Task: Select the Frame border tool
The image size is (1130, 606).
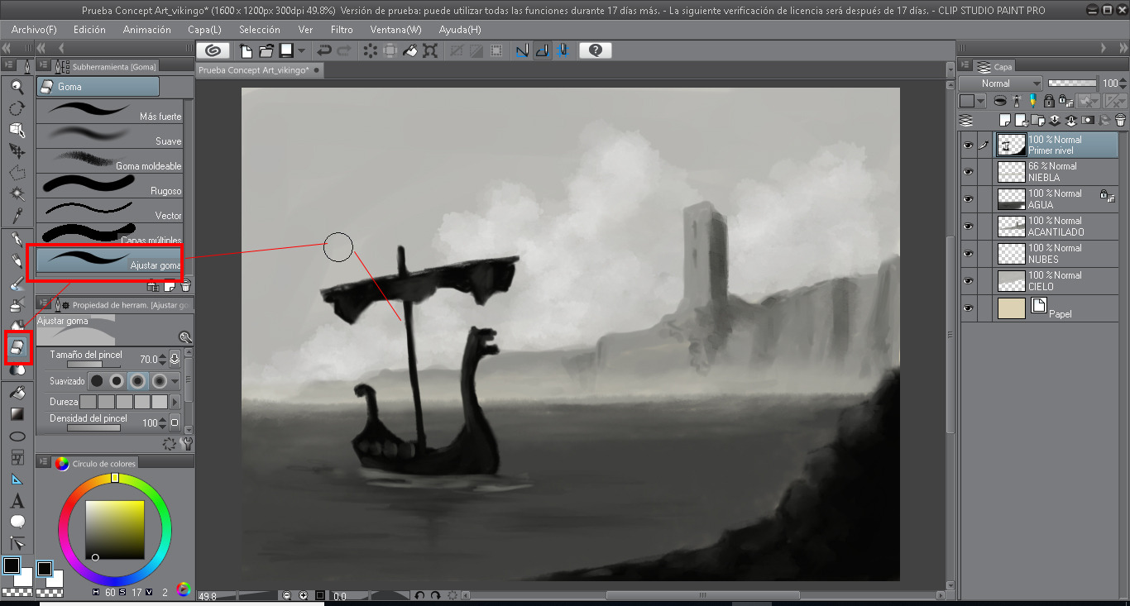Action: point(17,457)
